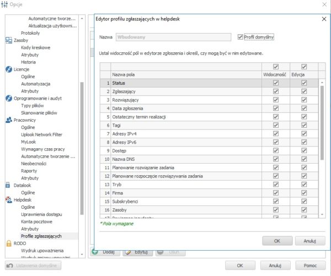Click the green plus icon on Dodaj
The image size is (331, 276).
95,252
